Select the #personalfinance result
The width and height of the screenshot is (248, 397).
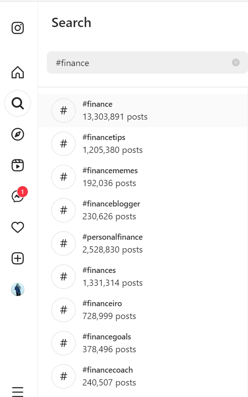tap(143, 243)
